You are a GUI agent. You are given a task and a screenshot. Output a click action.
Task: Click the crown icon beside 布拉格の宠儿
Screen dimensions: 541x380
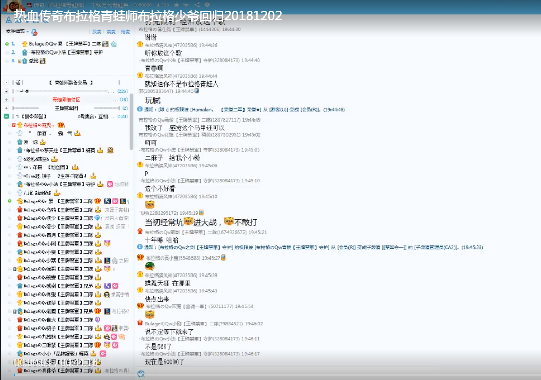click(x=61, y=125)
